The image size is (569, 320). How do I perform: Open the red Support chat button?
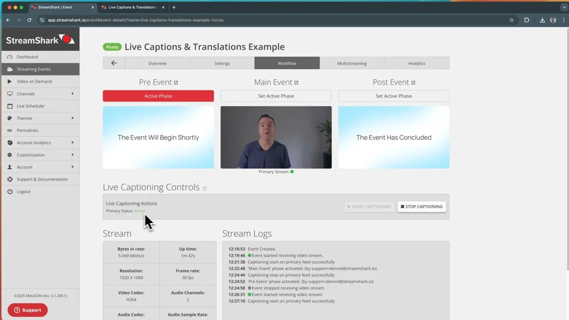[28, 310]
